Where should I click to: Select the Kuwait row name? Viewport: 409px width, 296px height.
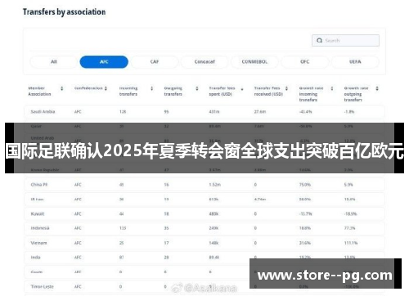click(x=38, y=213)
